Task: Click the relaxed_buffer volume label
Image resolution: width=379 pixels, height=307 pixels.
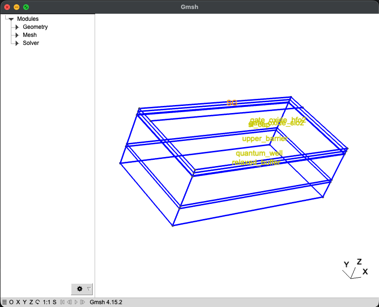Action: [x=256, y=162]
